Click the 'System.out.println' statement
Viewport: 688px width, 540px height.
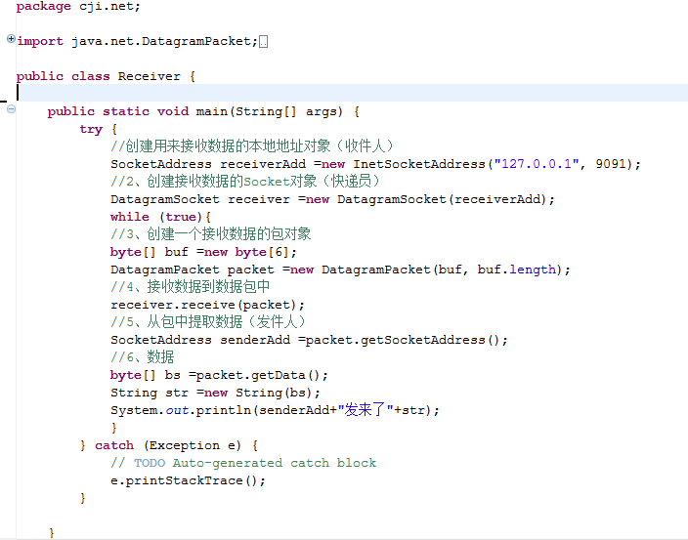click(x=275, y=410)
